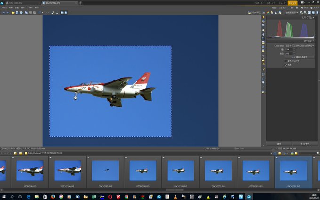Screen dimensions: 320x200
Task: Open the レイヤー menu
Action: [x=30, y=8]
